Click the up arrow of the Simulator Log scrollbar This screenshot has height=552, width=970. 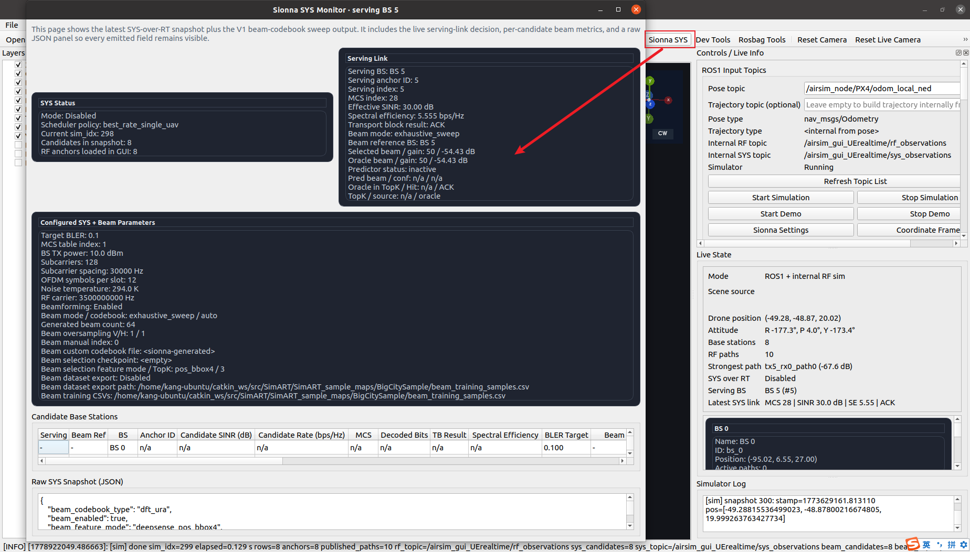point(957,500)
